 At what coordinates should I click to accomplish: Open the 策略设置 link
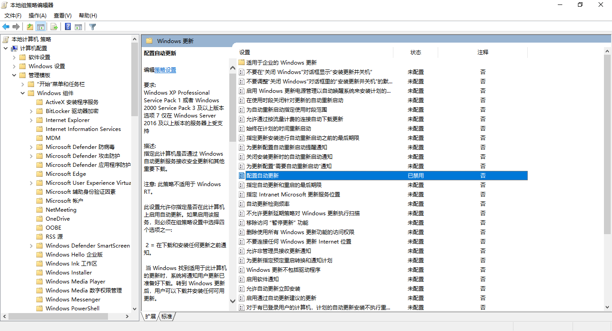(x=165, y=70)
